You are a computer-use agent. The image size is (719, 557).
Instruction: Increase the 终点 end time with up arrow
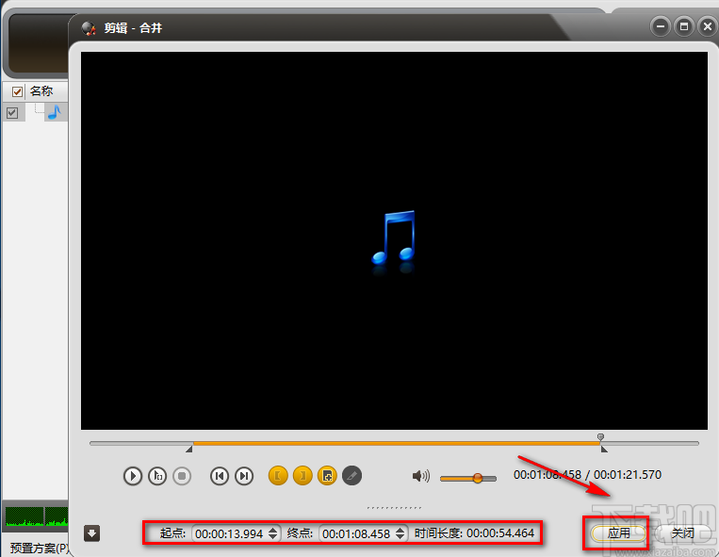tap(400, 530)
